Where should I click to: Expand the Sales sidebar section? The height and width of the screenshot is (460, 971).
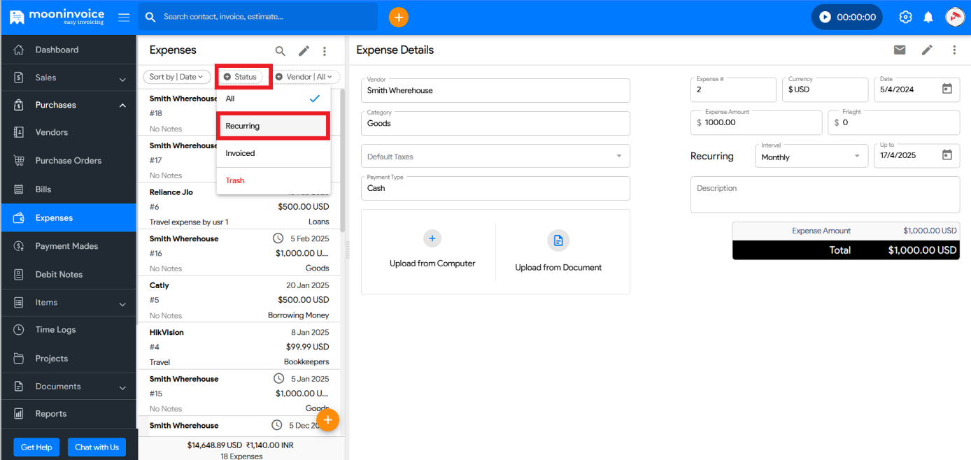(69, 78)
